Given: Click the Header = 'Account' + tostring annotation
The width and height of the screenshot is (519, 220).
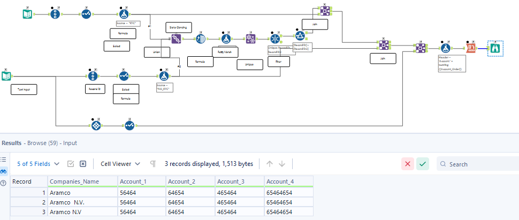Looking at the screenshot, I should [x=452, y=63].
